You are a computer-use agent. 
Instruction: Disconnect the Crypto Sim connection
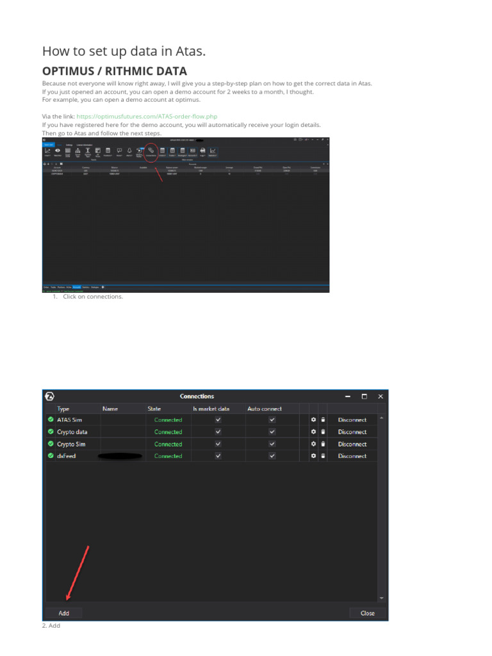(x=352, y=444)
